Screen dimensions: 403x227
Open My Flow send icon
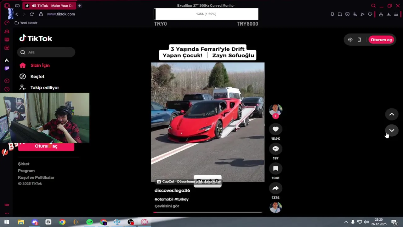[x=362, y=14]
